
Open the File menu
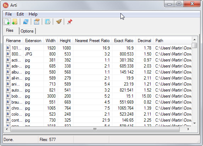pyautogui.click(x=9, y=14)
